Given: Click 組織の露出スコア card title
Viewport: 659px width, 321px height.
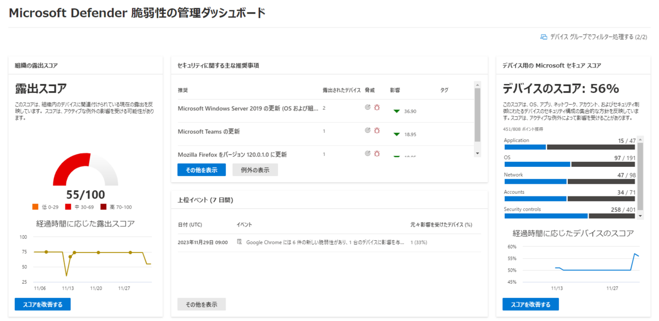Looking at the screenshot, I should pos(36,65).
